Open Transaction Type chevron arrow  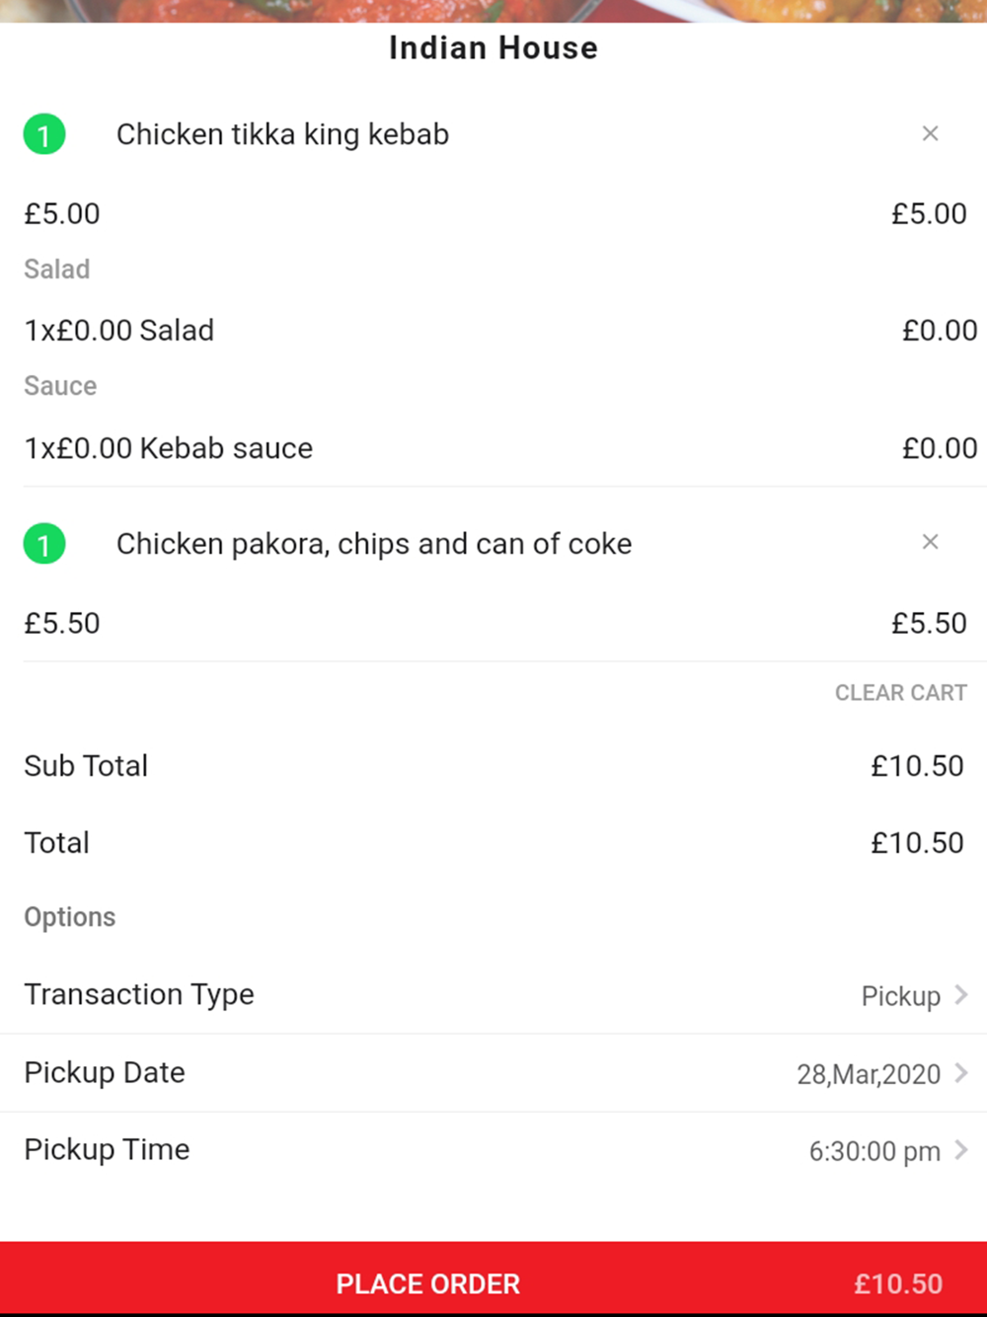point(961,995)
